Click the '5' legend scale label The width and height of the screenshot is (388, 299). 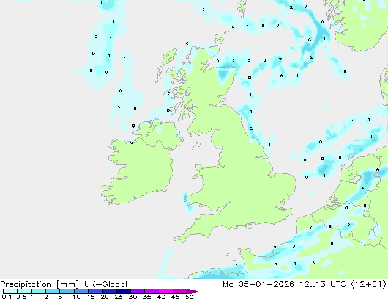point(60,297)
